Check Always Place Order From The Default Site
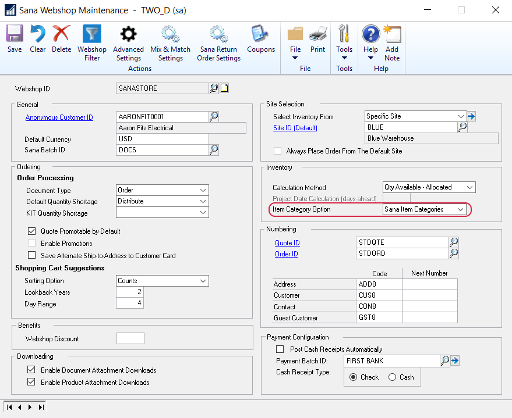The width and height of the screenshot is (512, 418). 277,151
